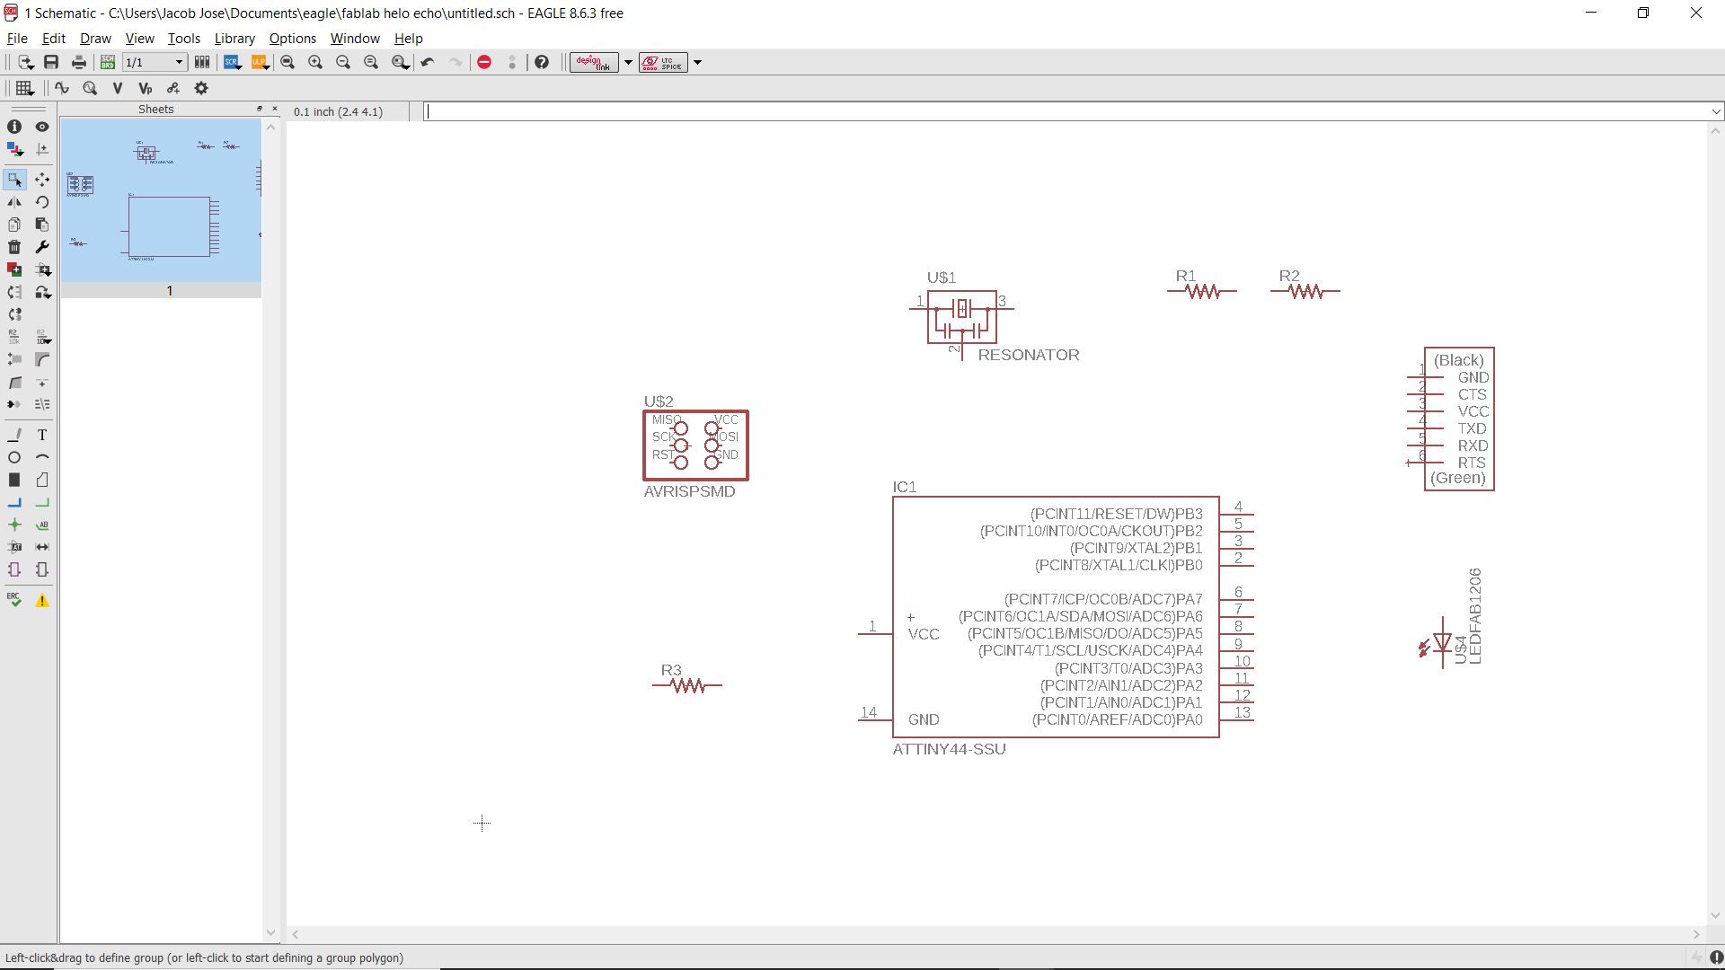This screenshot has height=970, width=1725.
Task: Choose the Rotate tool
Action: pyautogui.click(x=42, y=202)
